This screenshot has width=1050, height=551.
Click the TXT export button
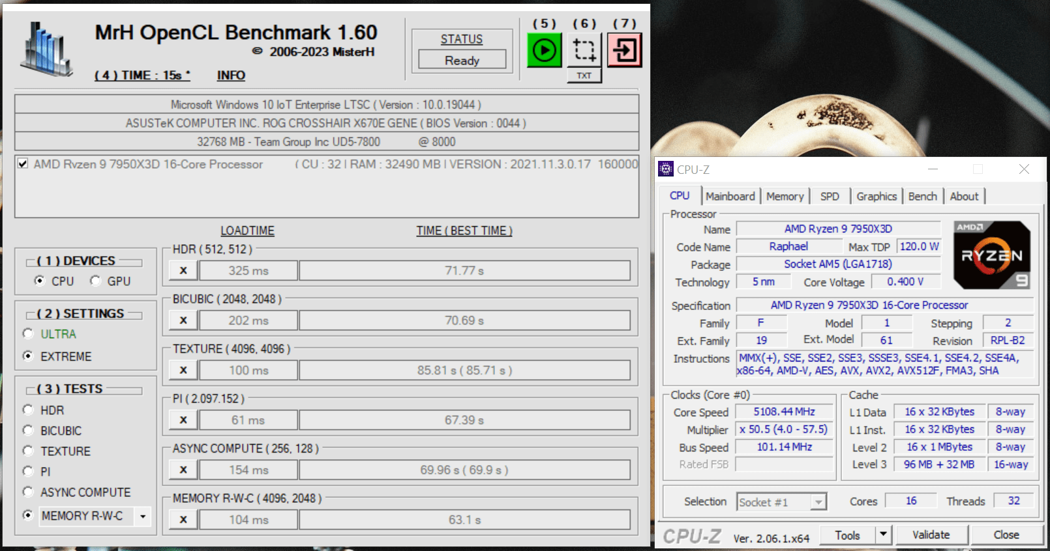584,76
